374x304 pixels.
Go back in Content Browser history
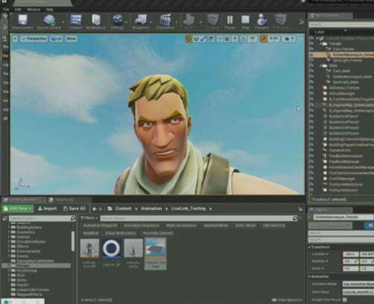95,209
